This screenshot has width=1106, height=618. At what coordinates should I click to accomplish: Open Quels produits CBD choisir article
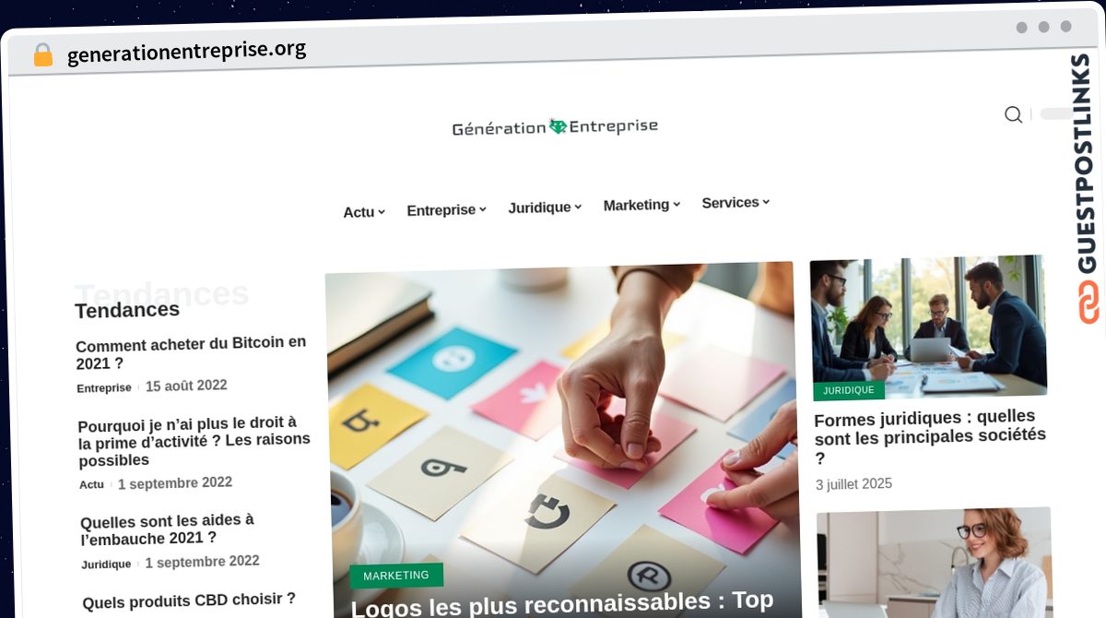click(x=189, y=601)
